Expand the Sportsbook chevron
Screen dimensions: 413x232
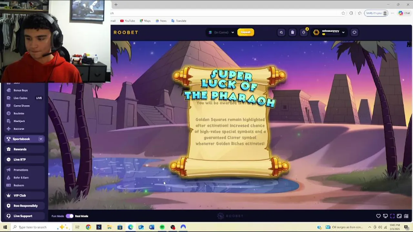coord(41,139)
